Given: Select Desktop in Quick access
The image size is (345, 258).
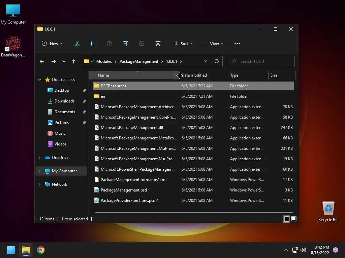Looking at the screenshot, I should tap(62, 90).
